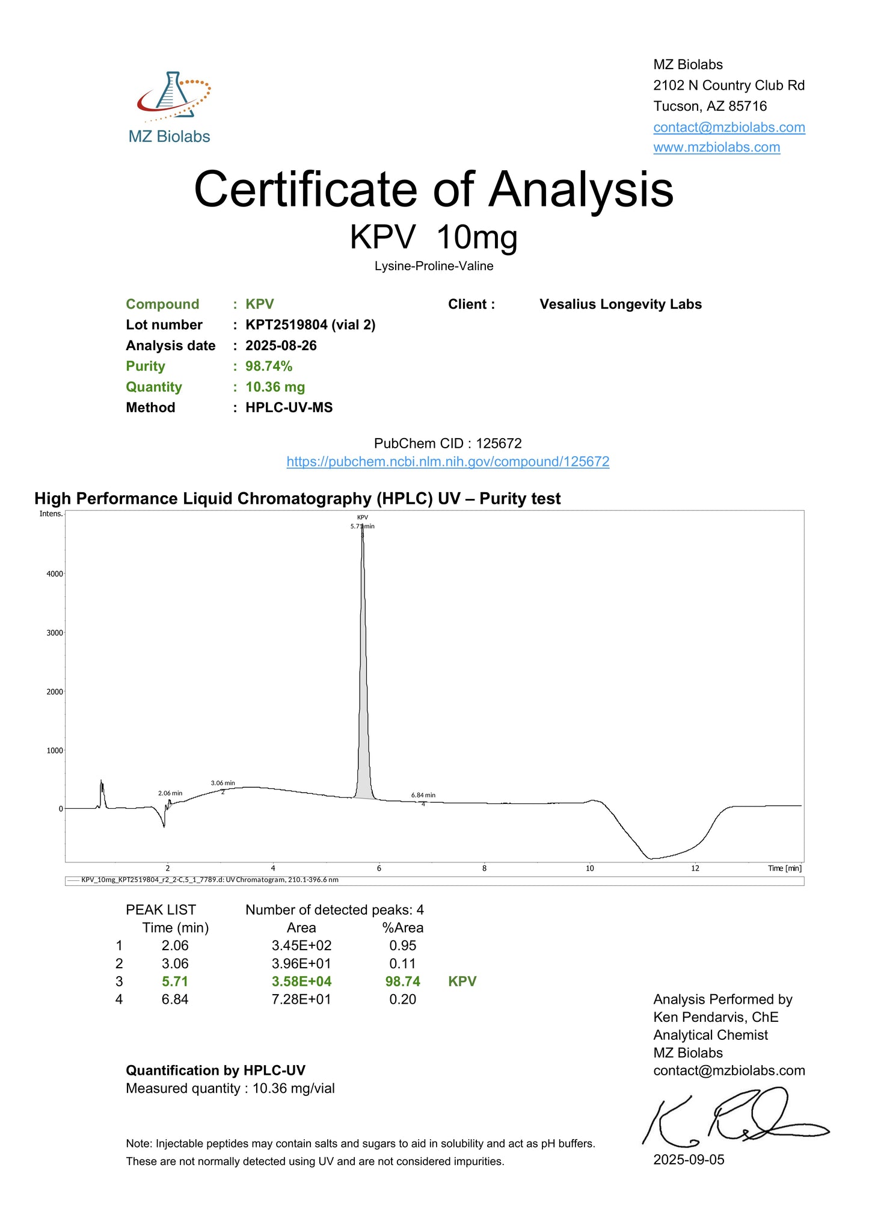
Task: Select the 6.84 retention time cell
Action: (x=175, y=999)
